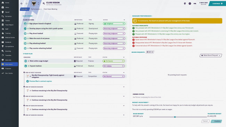Click the C+ grade badge in the summary banner
Screen dimensions: 226x127
[x=135, y=21]
